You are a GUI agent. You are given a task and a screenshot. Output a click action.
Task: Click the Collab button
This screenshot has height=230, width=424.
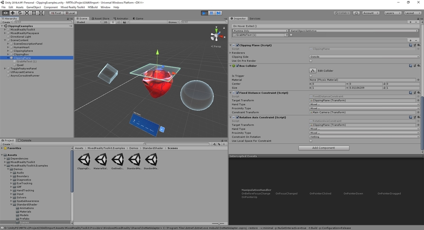(342, 13)
